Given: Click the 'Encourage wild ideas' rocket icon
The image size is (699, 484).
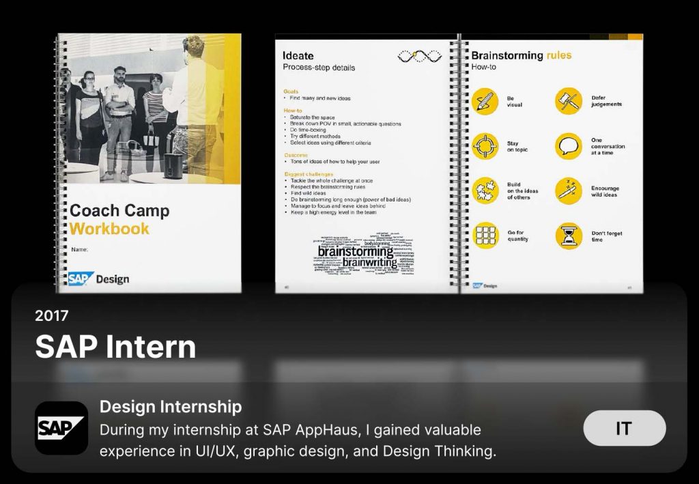Looking at the screenshot, I should click(x=569, y=190).
